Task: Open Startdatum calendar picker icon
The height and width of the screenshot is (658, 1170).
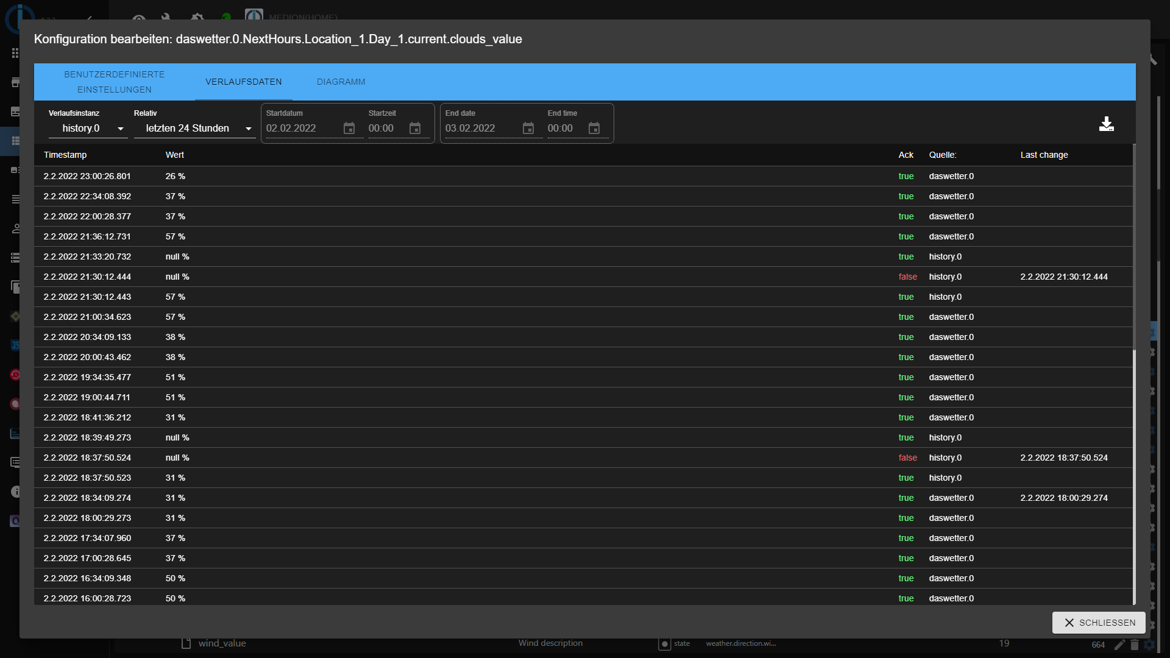Action: [x=349, y=129]
